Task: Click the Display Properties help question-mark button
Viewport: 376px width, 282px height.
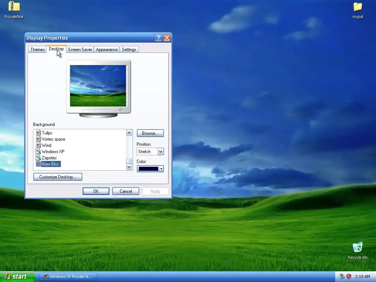Action: (x=158, y=38)
